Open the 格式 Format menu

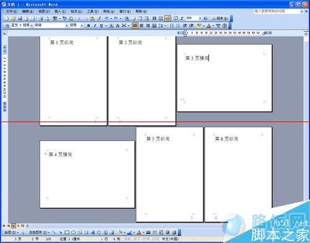(76, 11)
